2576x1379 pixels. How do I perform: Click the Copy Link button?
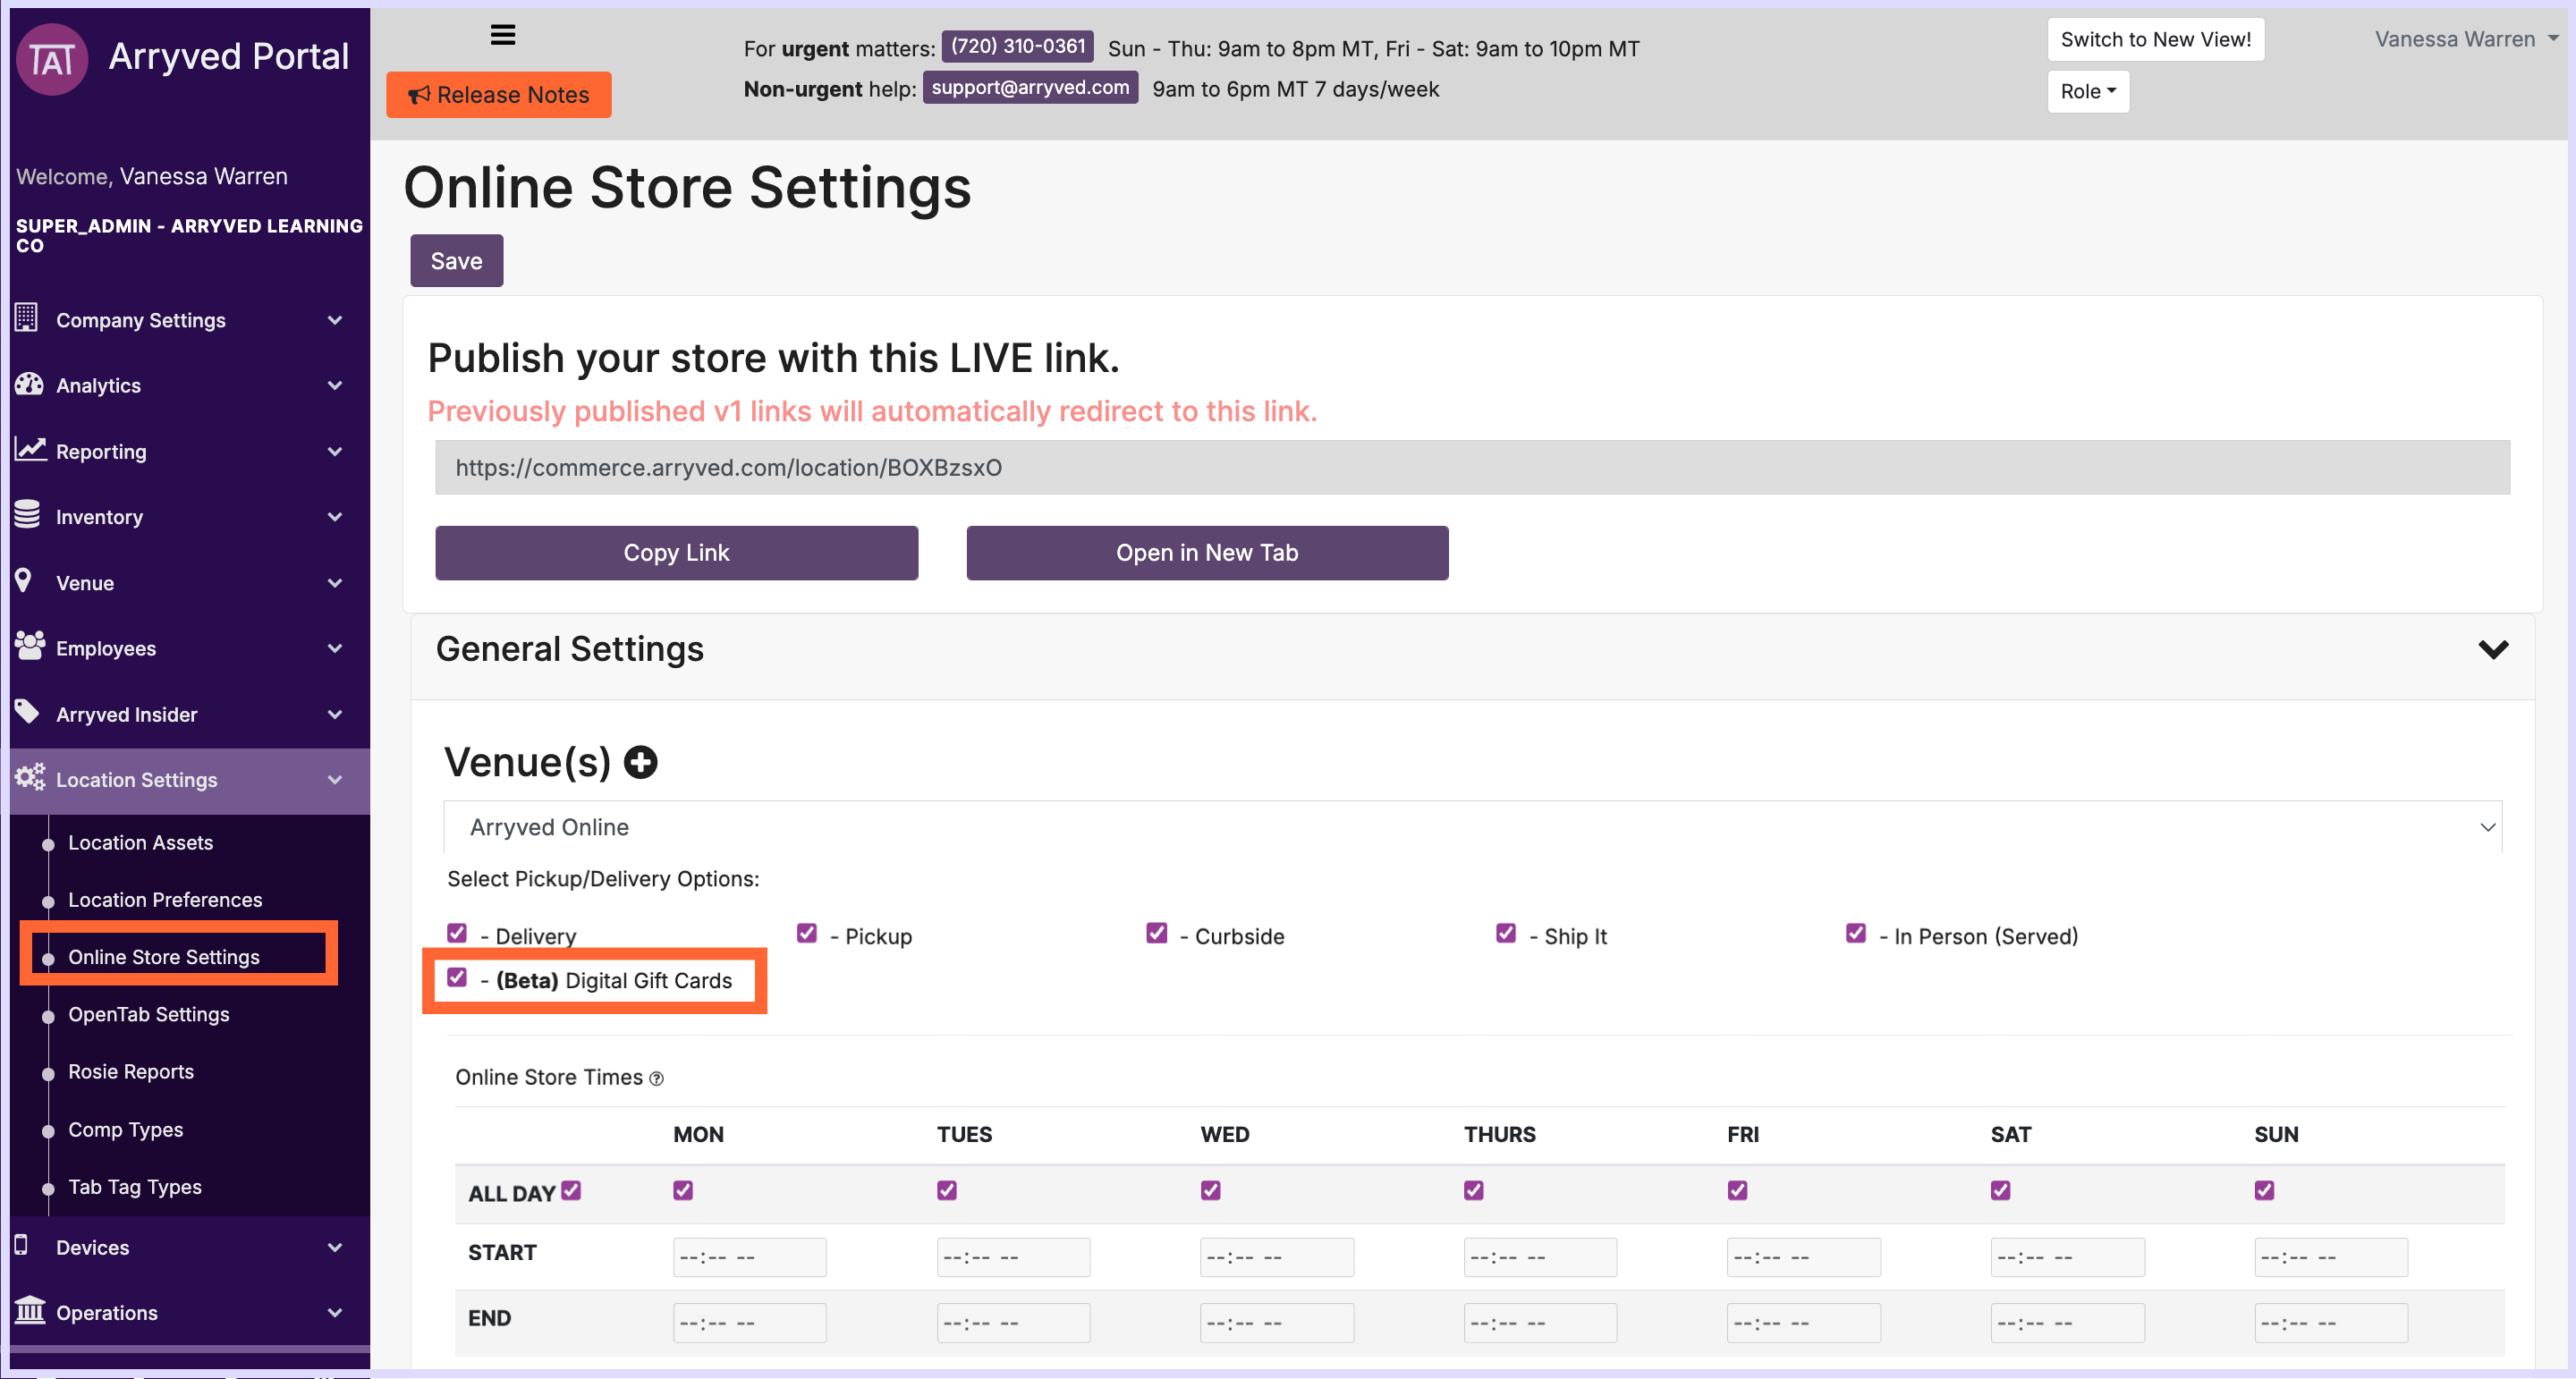(x=676, y=553)
